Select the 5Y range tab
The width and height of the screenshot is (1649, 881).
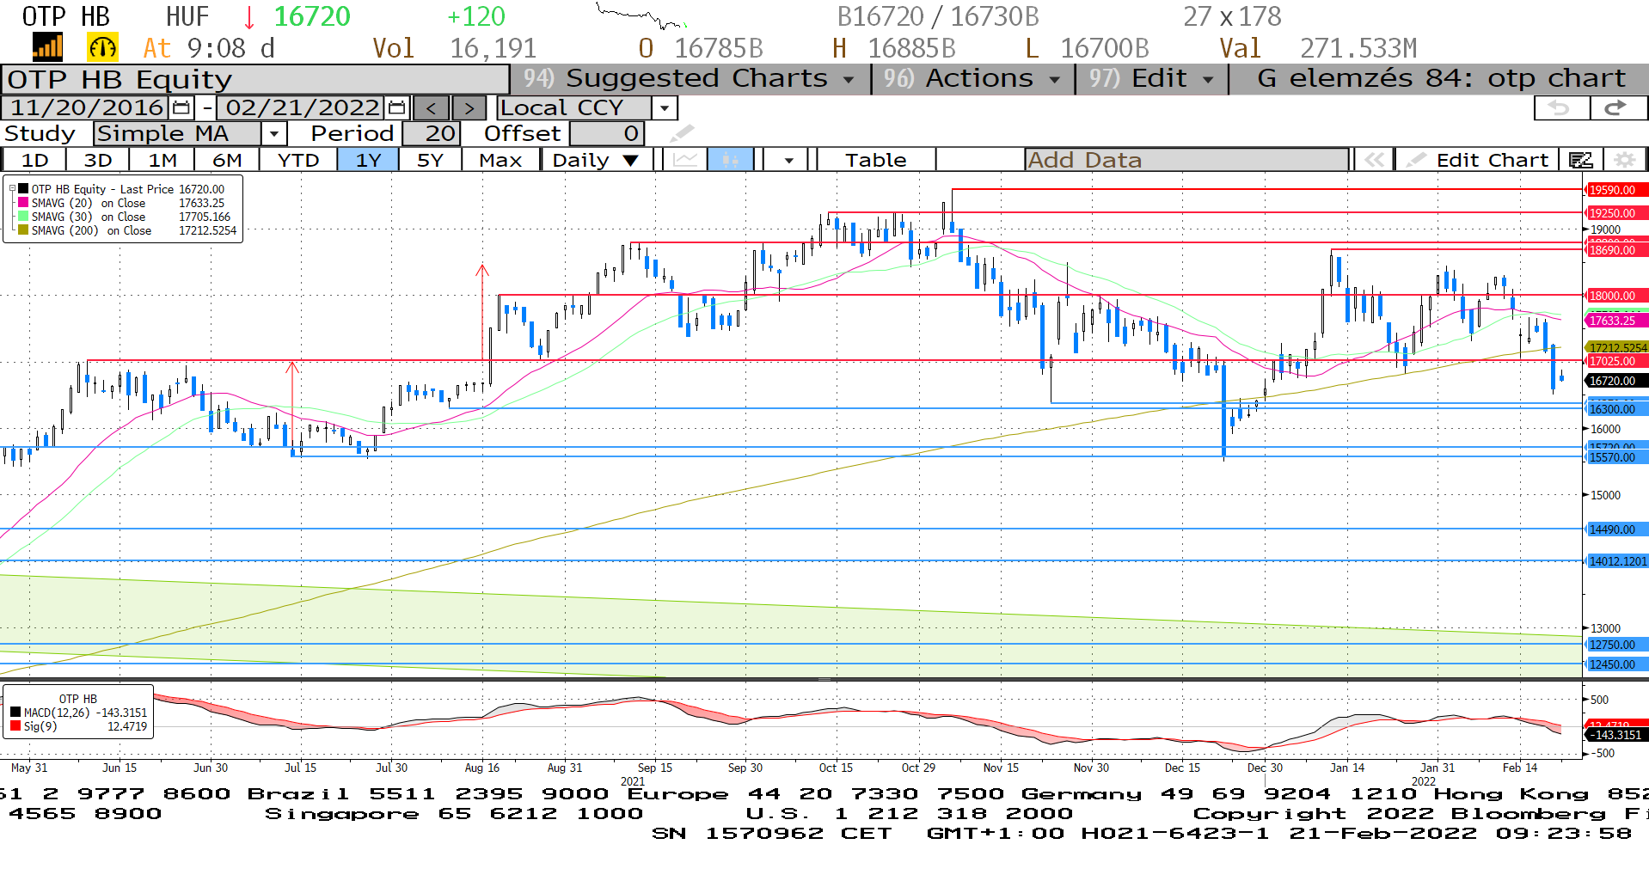430,160
